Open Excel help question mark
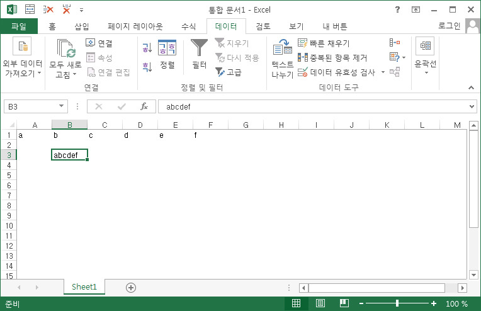This screenshot has width=481, height=311. (397, 9)
